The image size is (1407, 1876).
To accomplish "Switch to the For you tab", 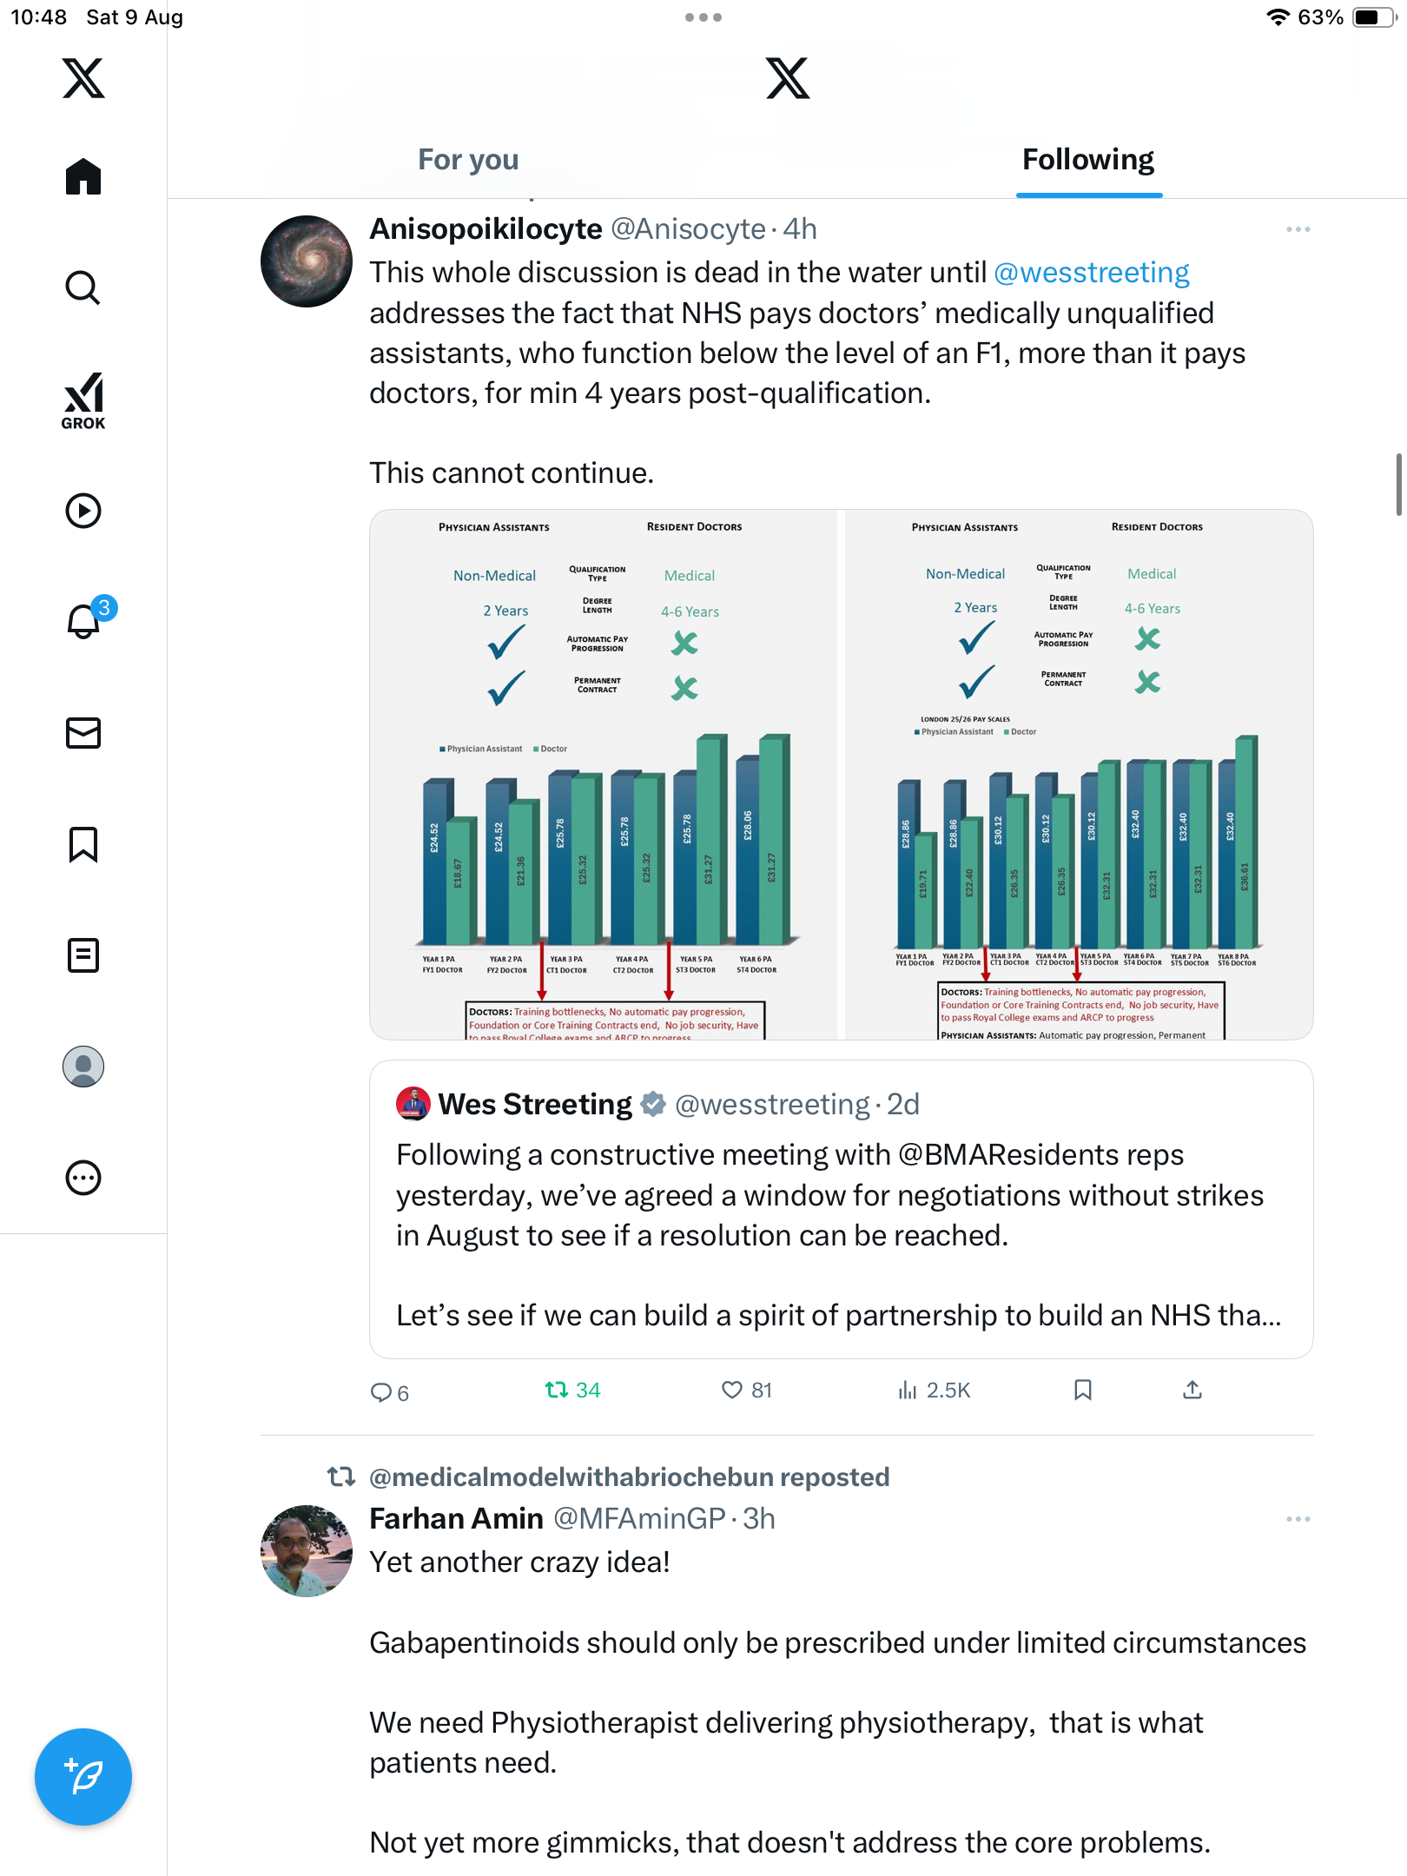I will 468,160.
